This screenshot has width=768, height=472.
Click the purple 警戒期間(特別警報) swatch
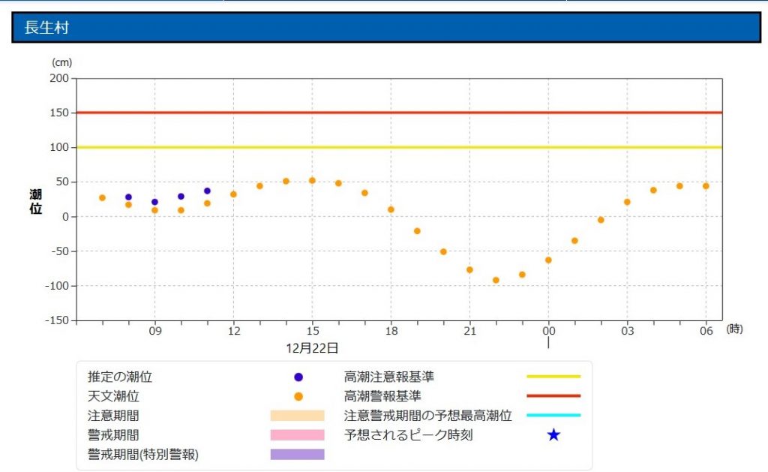click(x=297, y=454)
